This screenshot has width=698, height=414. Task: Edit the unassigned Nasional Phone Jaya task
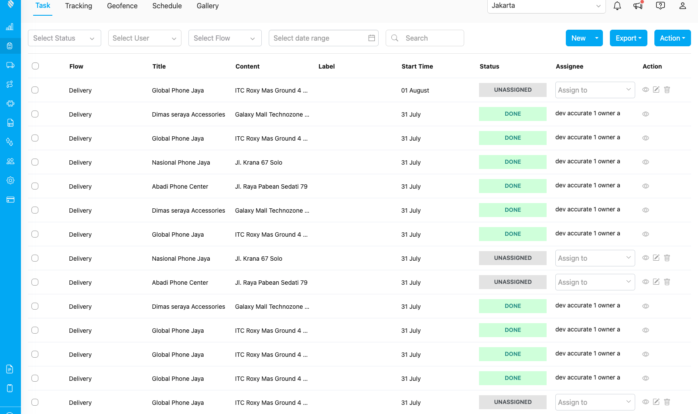pyautogui.click(x=656, y=258)
